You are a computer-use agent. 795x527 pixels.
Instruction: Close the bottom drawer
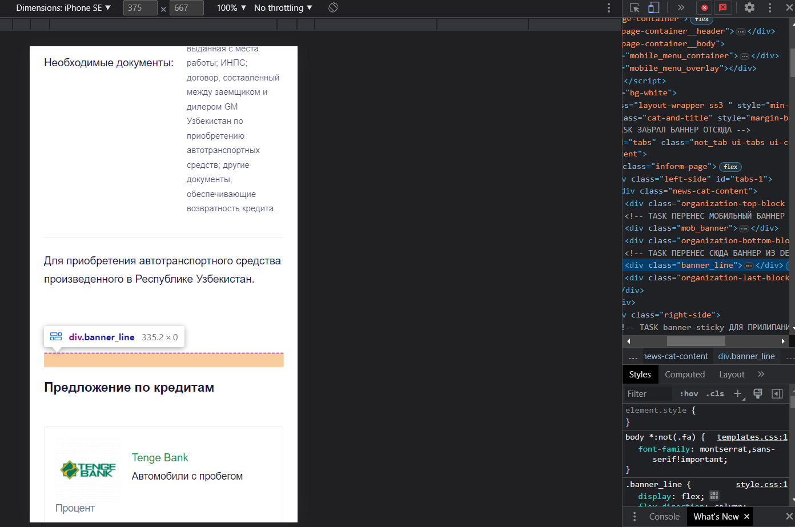(x=789, y=516)
